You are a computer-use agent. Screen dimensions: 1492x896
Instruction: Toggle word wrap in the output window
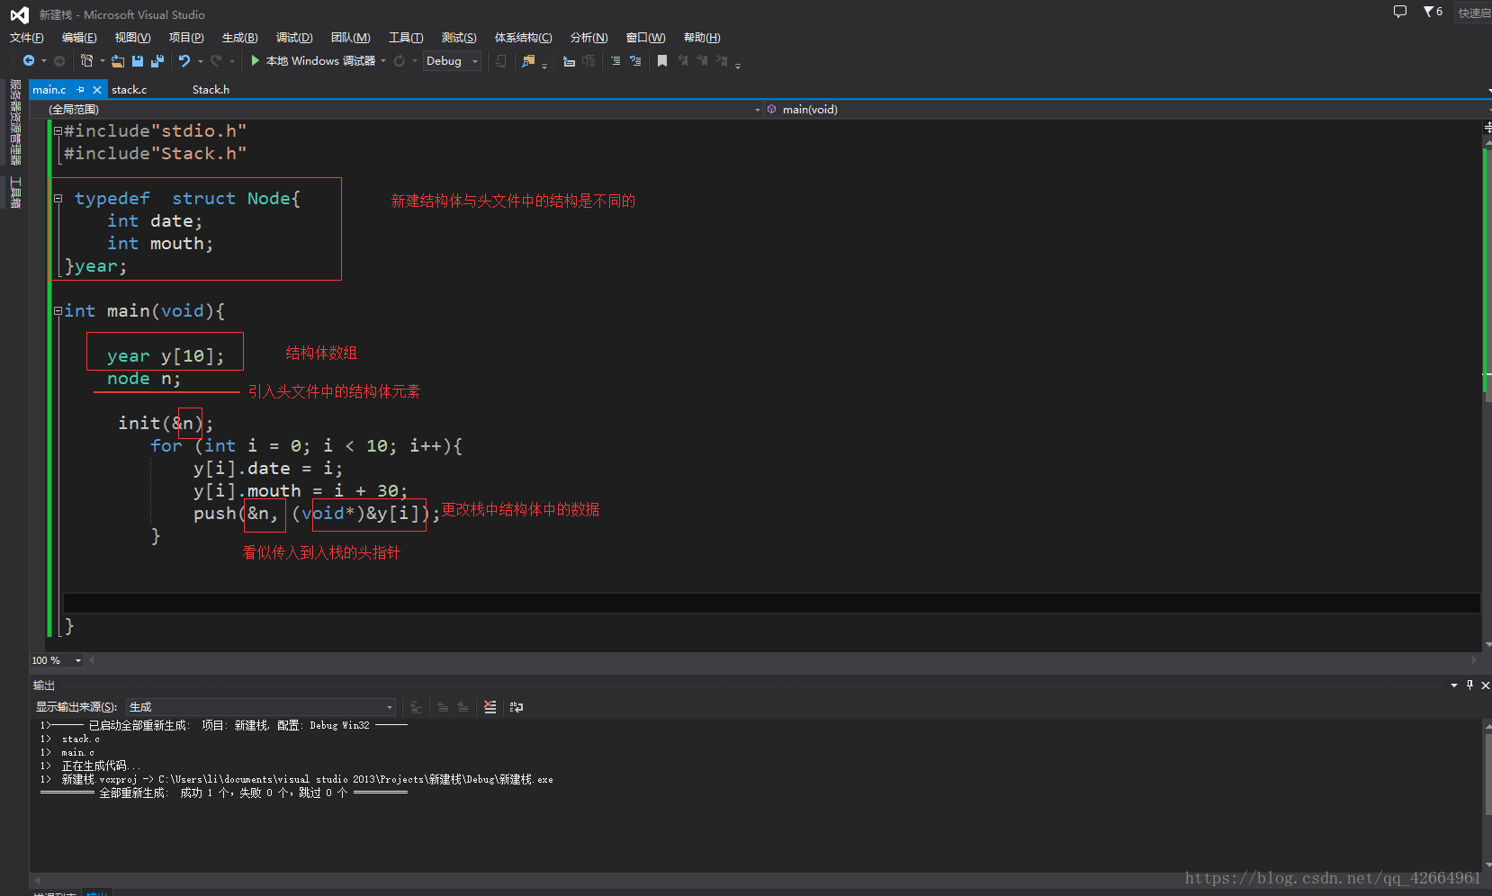(x=516, y=707)
